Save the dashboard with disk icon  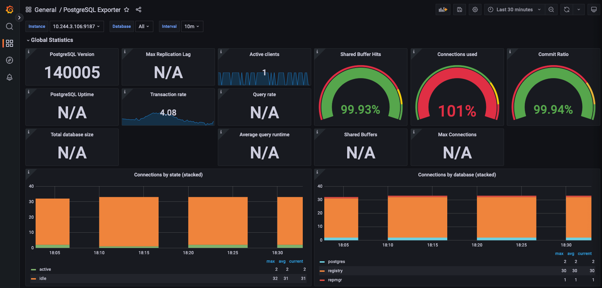(460, 10)
